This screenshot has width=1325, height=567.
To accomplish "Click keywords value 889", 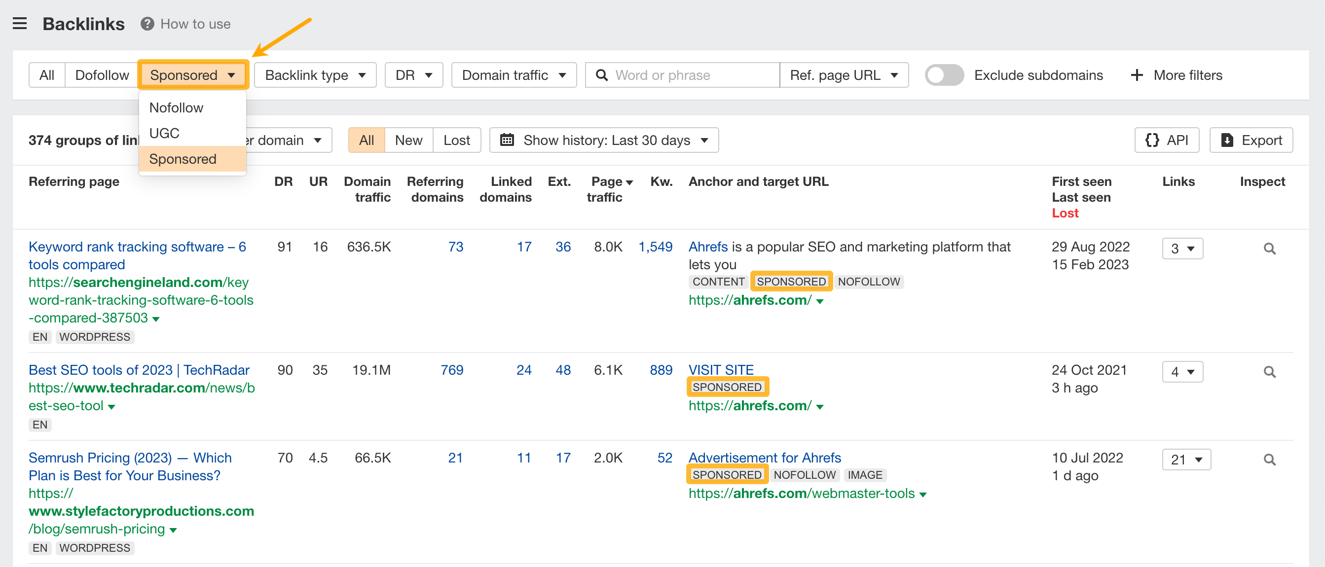I will click(x=661, y=370).
